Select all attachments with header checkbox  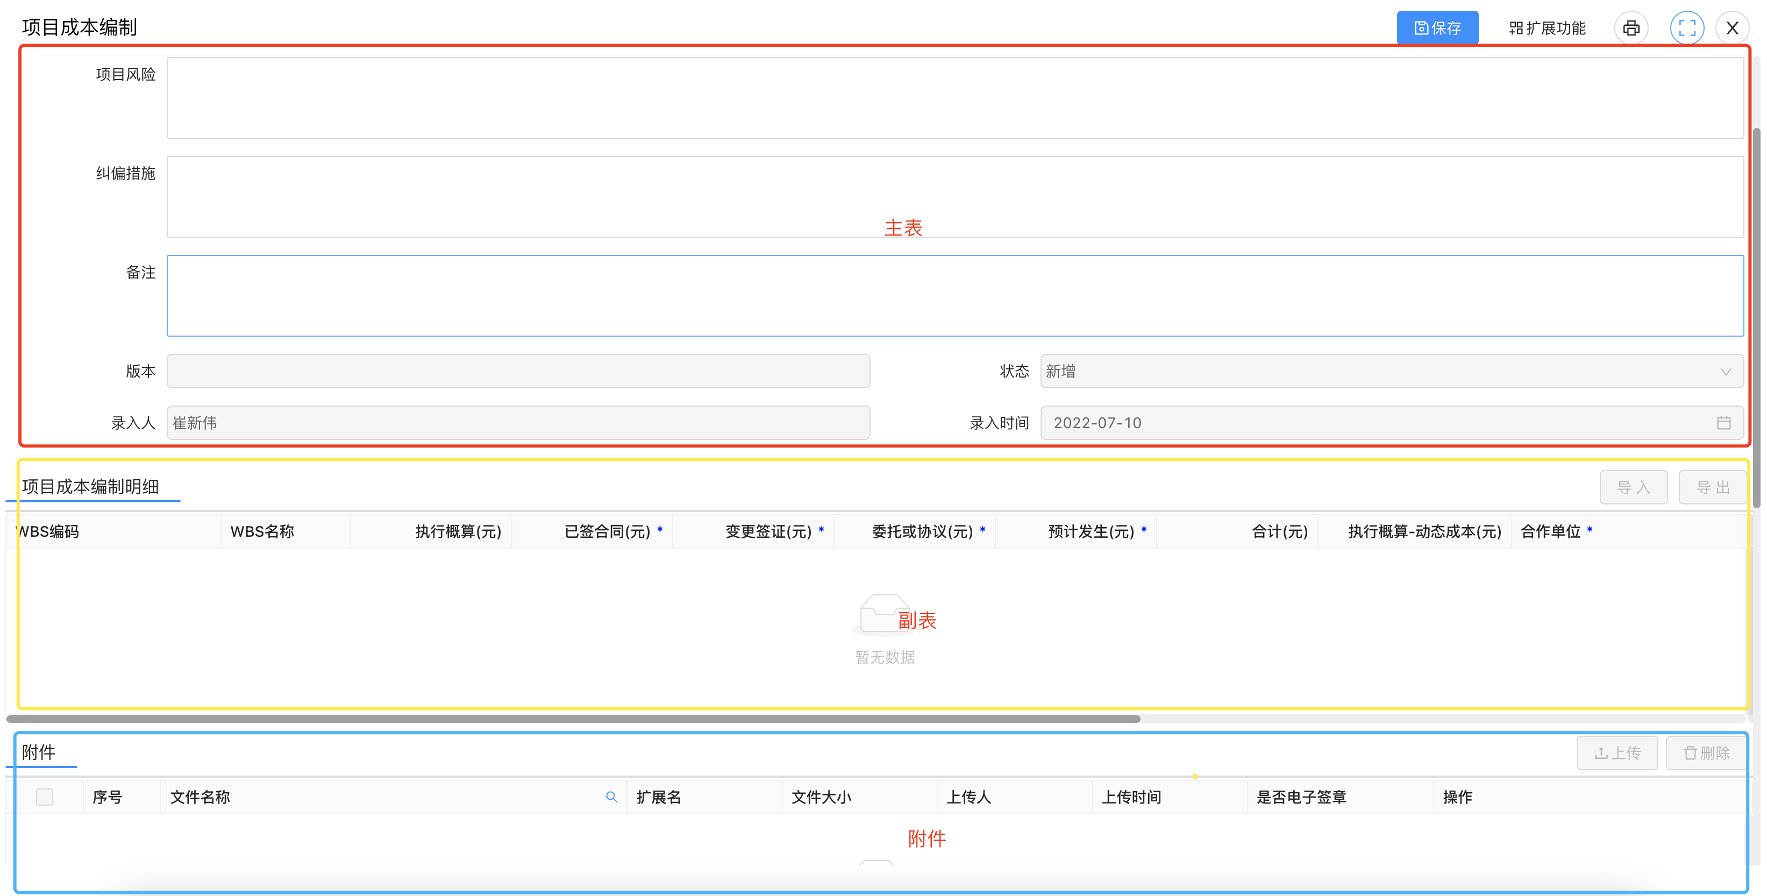[45, 797]
